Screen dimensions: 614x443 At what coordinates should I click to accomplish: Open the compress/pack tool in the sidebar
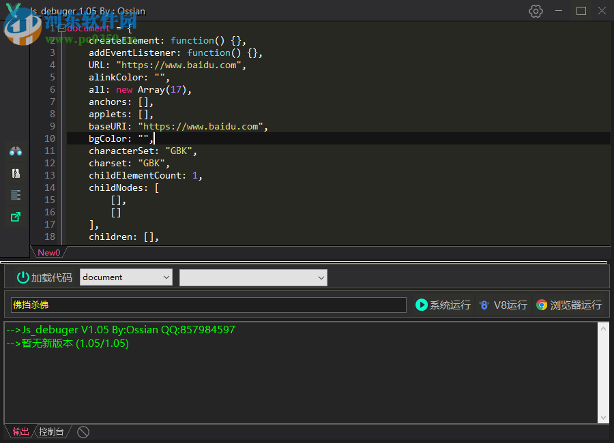pos(15,173)
